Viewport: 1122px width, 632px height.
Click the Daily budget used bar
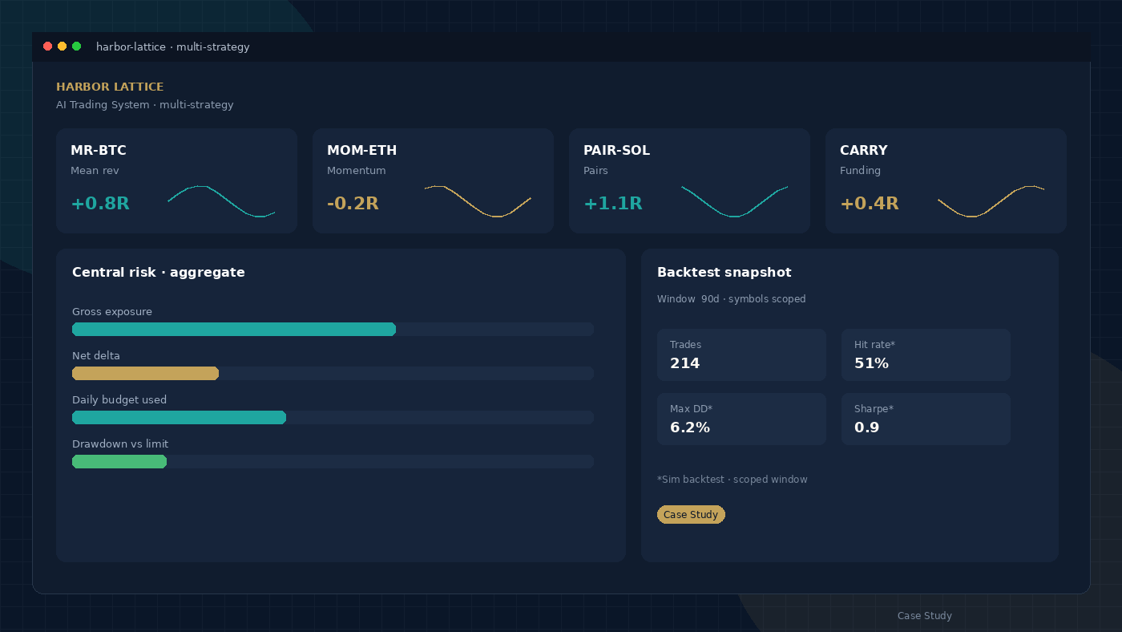[333, 417]
